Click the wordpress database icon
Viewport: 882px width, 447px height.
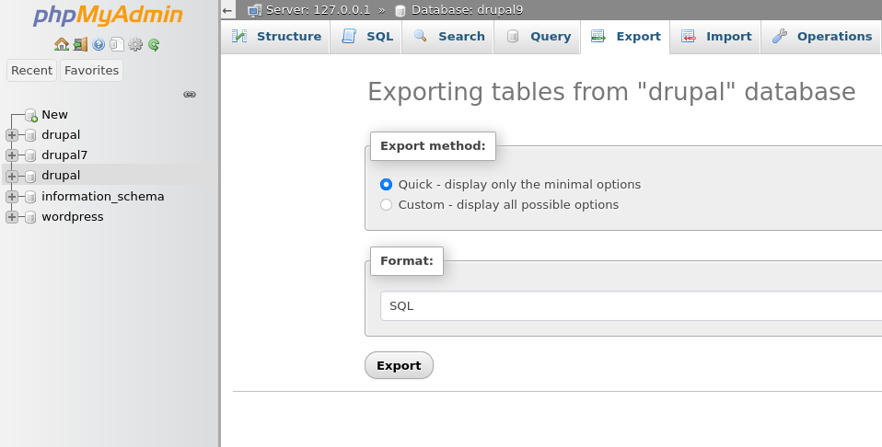click(x=30, y=217)
